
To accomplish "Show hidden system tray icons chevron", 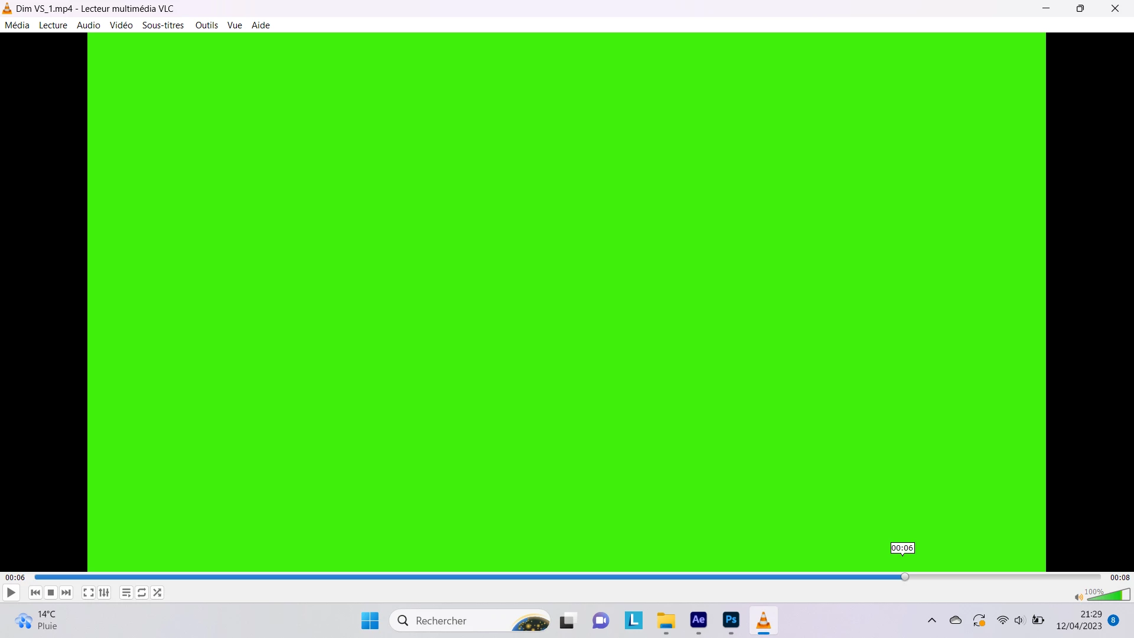I will click(932, 620).
